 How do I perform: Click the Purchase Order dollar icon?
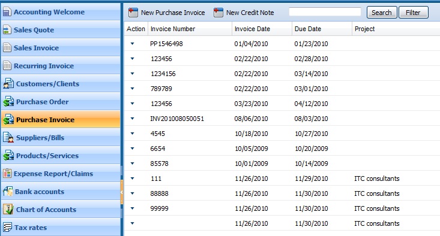pyautogui.click(x=8, y=102)
